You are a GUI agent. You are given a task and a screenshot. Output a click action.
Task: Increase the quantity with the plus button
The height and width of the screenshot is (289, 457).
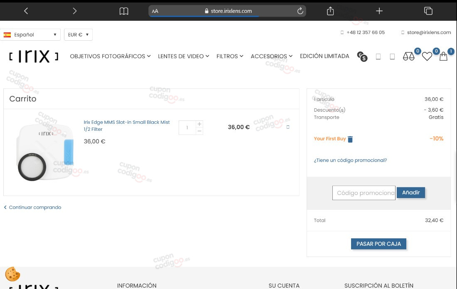[x=199, y=124]
